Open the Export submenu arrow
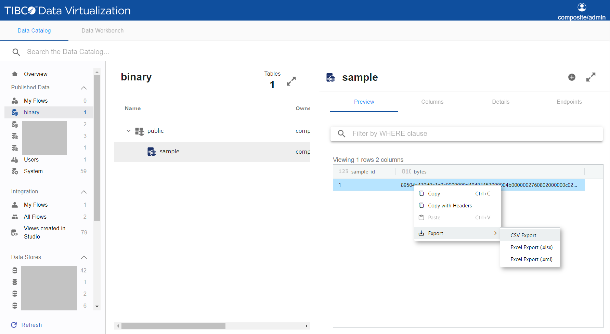This screenshot has height=334, width=610. coord(495,233)
